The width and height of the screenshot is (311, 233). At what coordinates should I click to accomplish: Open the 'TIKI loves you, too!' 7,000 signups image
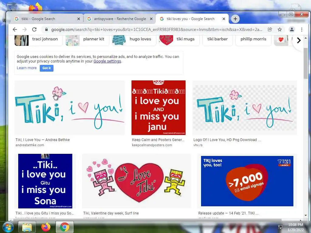[x=247, y=181]
